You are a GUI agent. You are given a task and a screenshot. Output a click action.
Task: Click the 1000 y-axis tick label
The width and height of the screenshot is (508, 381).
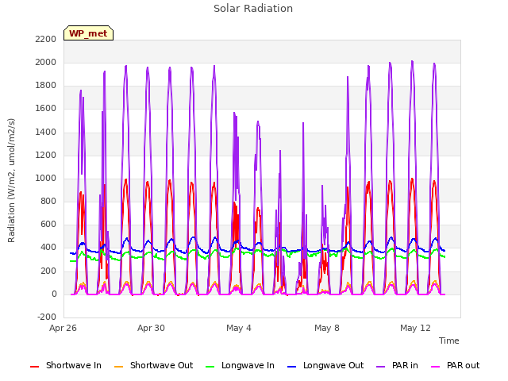[46, 179]
